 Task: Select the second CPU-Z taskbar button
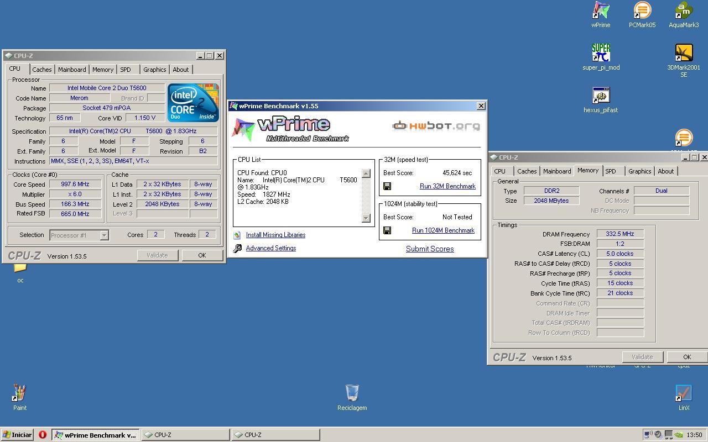[275, 435]
